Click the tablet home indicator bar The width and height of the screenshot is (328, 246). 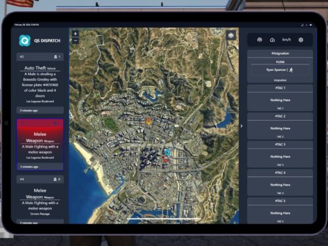164,218
